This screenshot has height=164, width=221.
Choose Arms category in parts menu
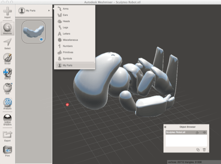point(75,9)
